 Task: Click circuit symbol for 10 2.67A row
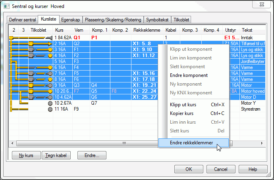tap(50, 103)
